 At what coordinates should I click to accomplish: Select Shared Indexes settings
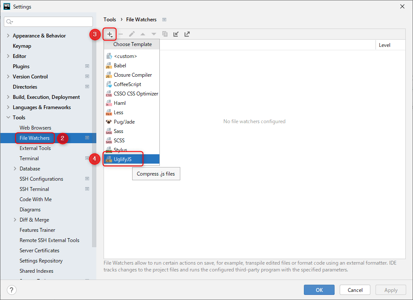[x=36, y=271]
